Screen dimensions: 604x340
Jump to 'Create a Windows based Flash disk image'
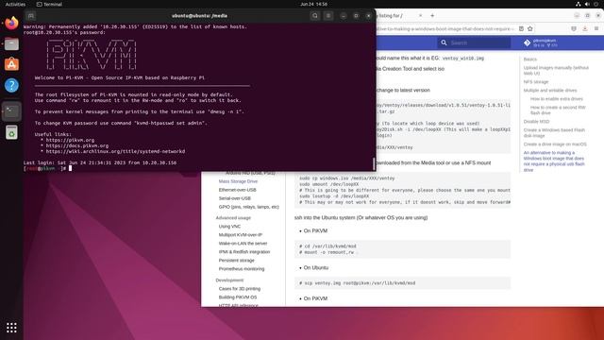coord(554,132)
